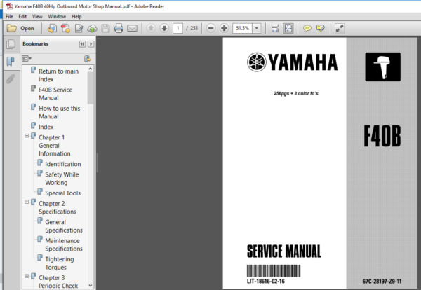Collapse Chapter 1 General Information tree
421x290 pixels.
point(27,136)
